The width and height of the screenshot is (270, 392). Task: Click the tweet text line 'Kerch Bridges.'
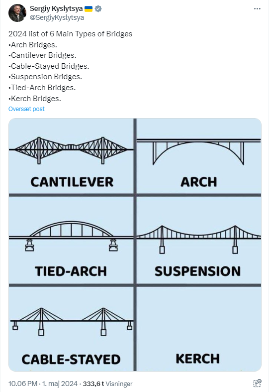pos(35,99)
